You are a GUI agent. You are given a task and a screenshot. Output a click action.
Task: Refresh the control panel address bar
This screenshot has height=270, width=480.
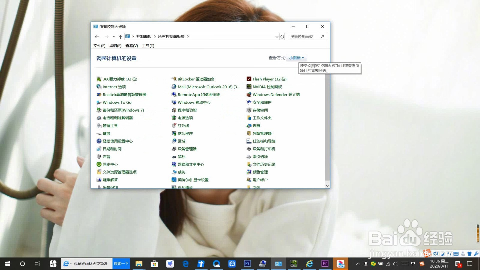tap(282, 37)
